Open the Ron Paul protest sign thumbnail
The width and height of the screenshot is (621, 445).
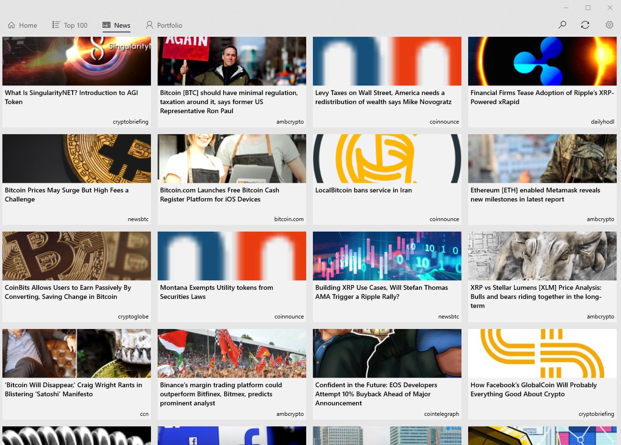[x=232, y=61]
